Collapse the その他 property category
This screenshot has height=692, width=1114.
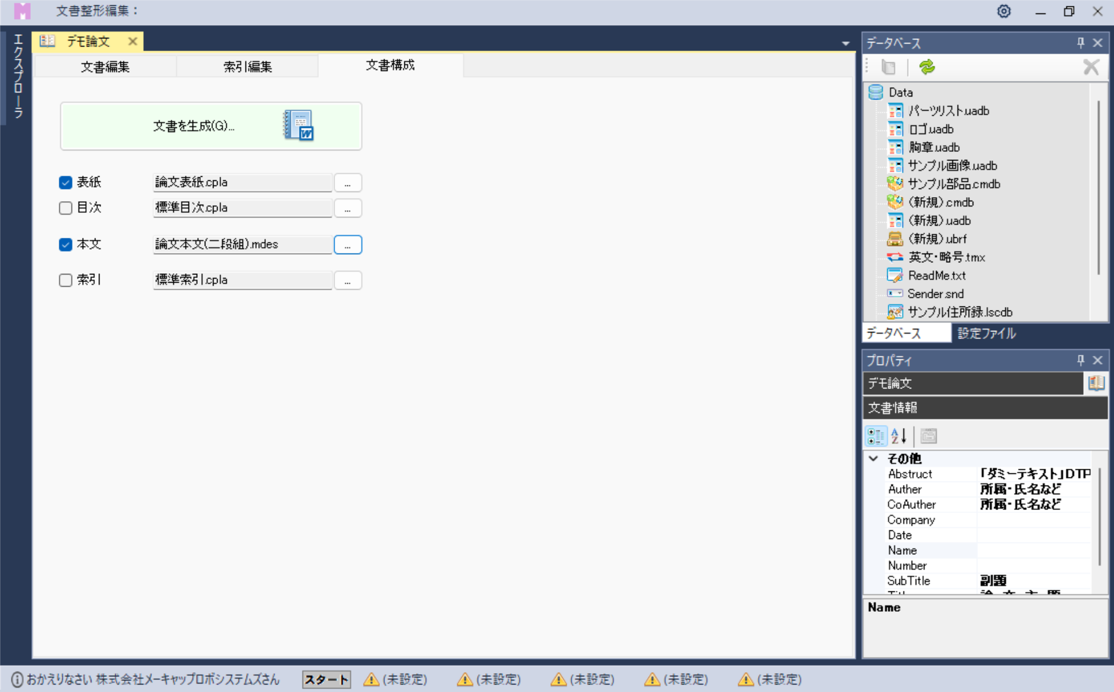(x=873, y=458)
